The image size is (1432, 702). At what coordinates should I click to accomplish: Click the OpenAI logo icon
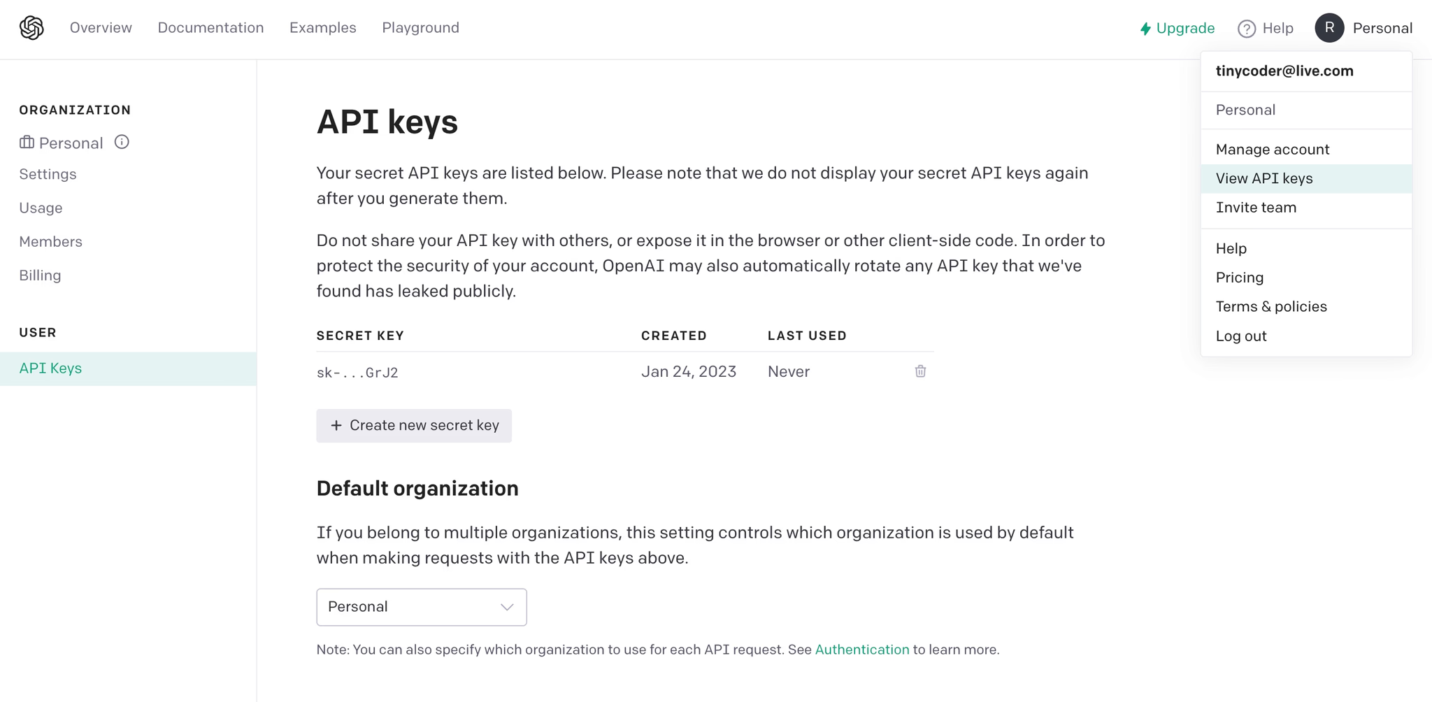click(31, 28)
